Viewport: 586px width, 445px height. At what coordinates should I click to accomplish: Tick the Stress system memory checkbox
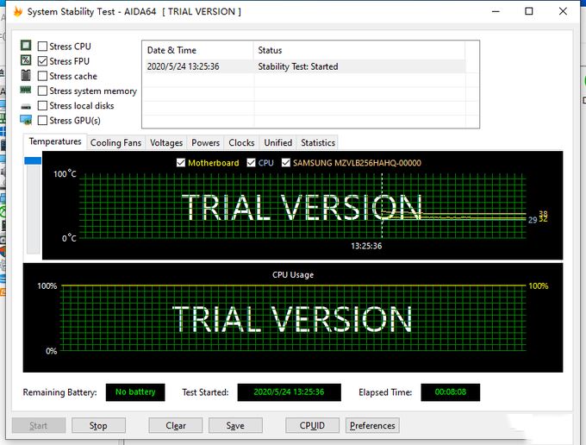point(42,91)
